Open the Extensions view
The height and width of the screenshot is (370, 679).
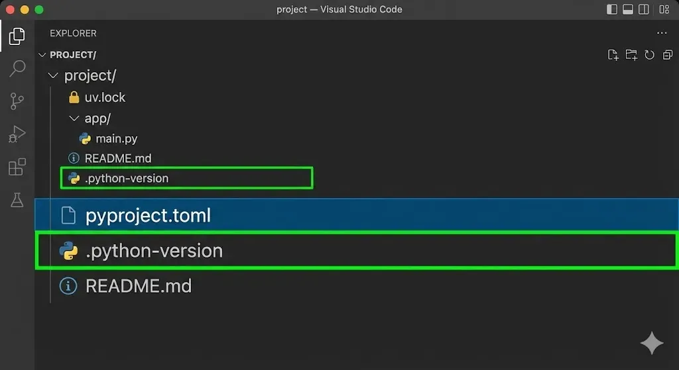click(17, 167)
